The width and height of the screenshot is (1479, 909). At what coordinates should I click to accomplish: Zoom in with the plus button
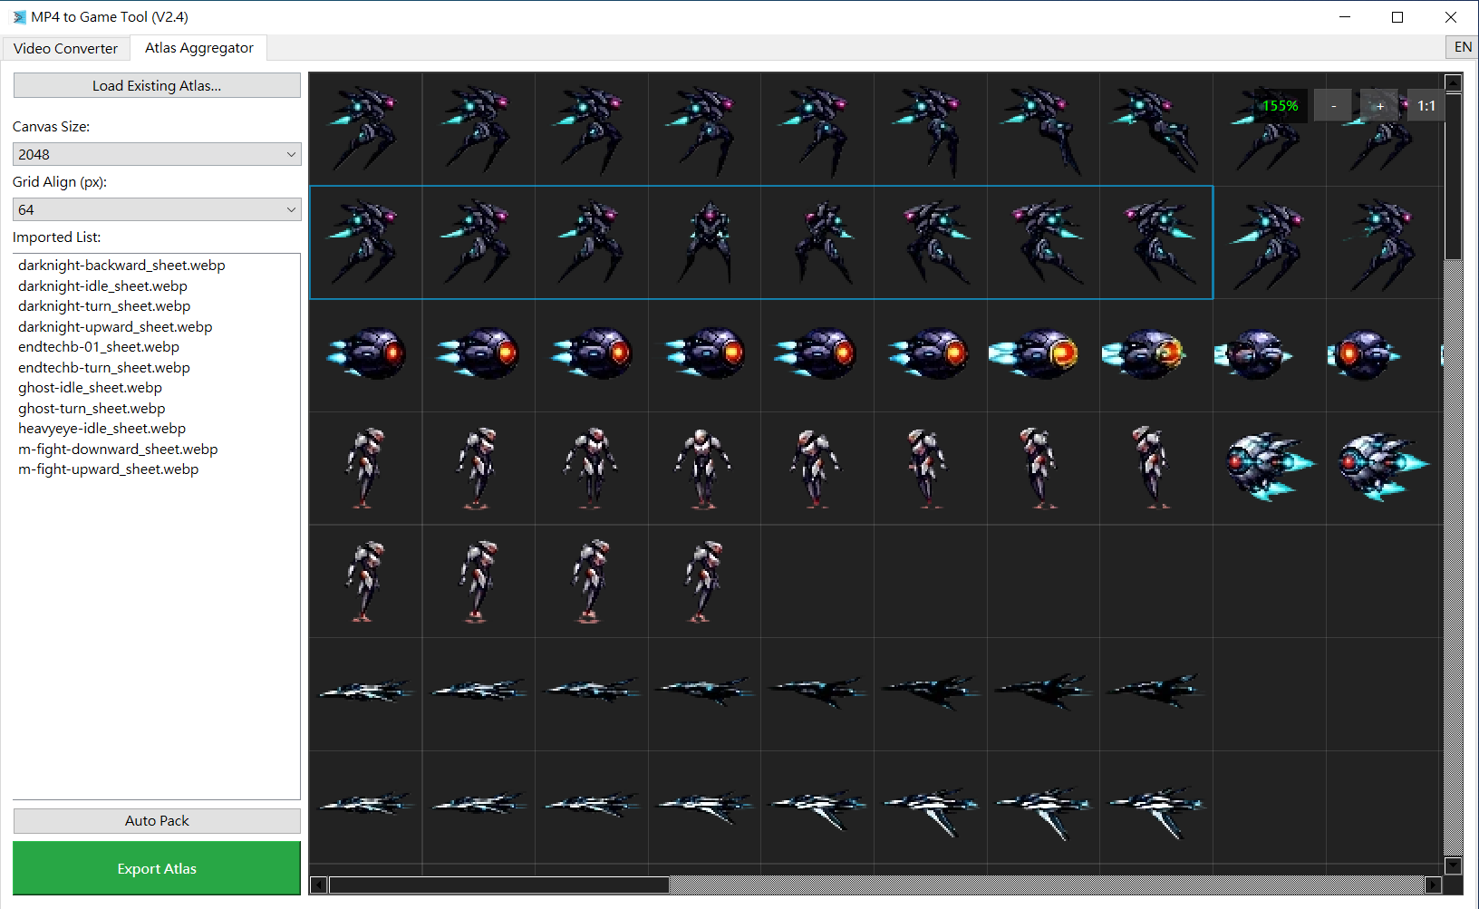tap(1379, 106)
